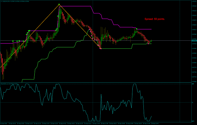Select the USDCHF symbol header text
The height and width of the screenshot is (125, 197).
pyautogui.click(x=15, y=2)
